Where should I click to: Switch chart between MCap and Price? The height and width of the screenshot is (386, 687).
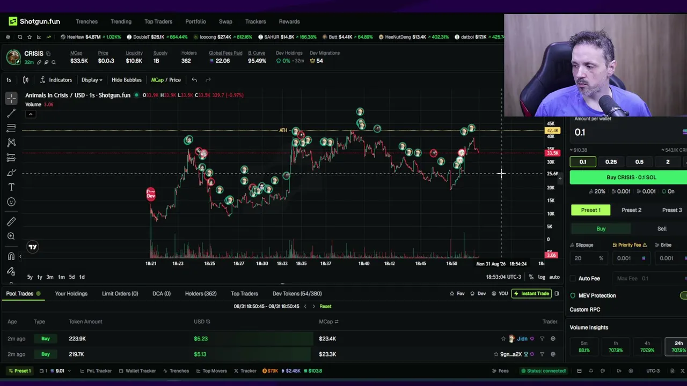[x=166, y=80]
